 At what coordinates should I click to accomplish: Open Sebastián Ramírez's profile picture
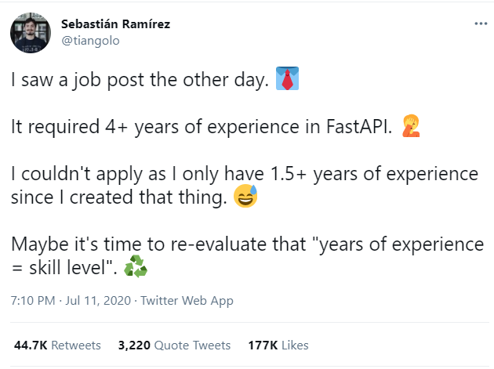[30, 32]
